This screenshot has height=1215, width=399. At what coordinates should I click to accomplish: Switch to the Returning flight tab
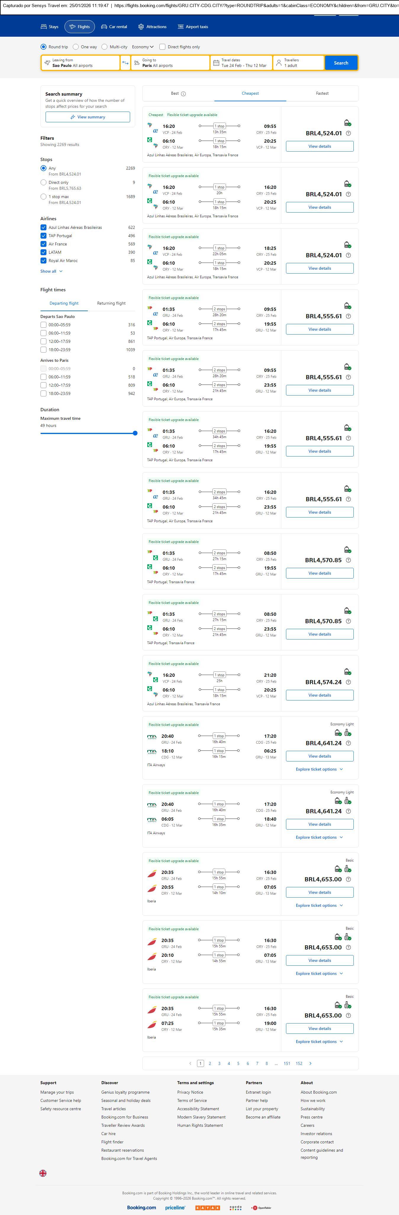pyautogui.click(x=111, y=303)
